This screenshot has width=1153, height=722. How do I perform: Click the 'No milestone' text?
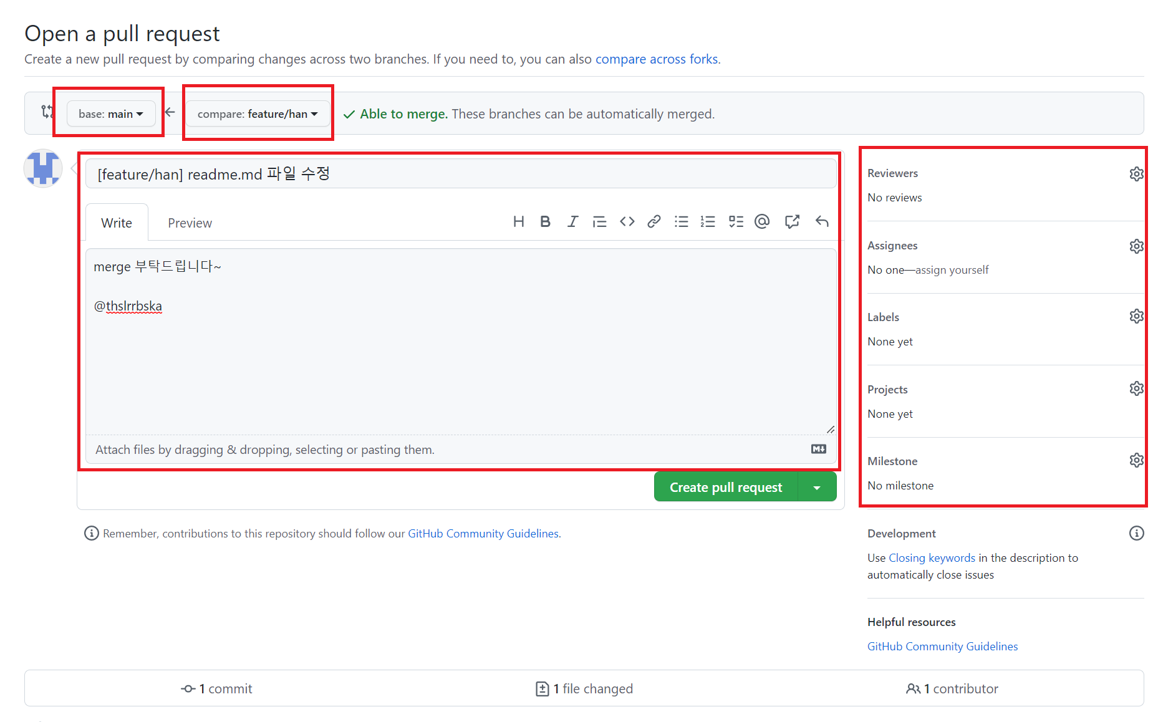click(900, 486)
